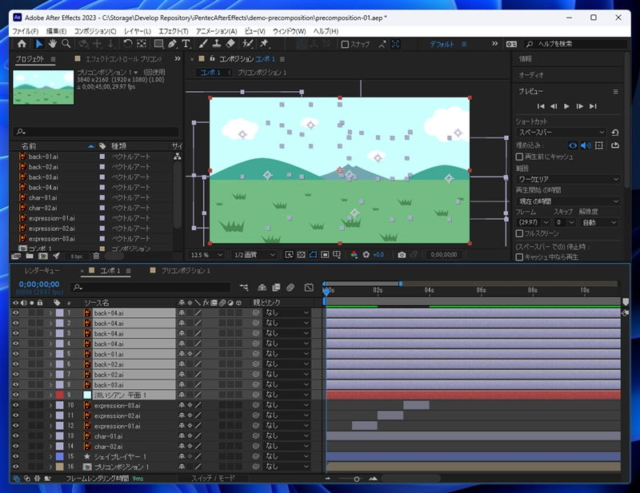640x493 pixels.
Task: Select the Rectangle shape tool
Action: tap(158, 44)
